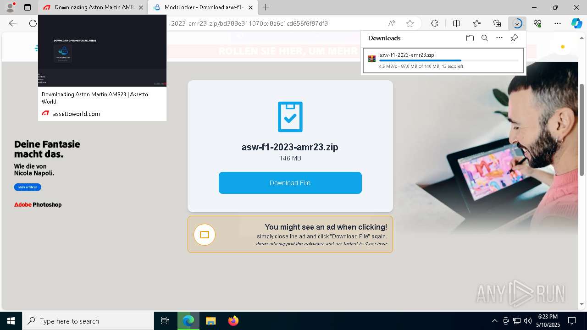Click the download progress bar
The image size is (587, 330).
(x=449, y=60)
